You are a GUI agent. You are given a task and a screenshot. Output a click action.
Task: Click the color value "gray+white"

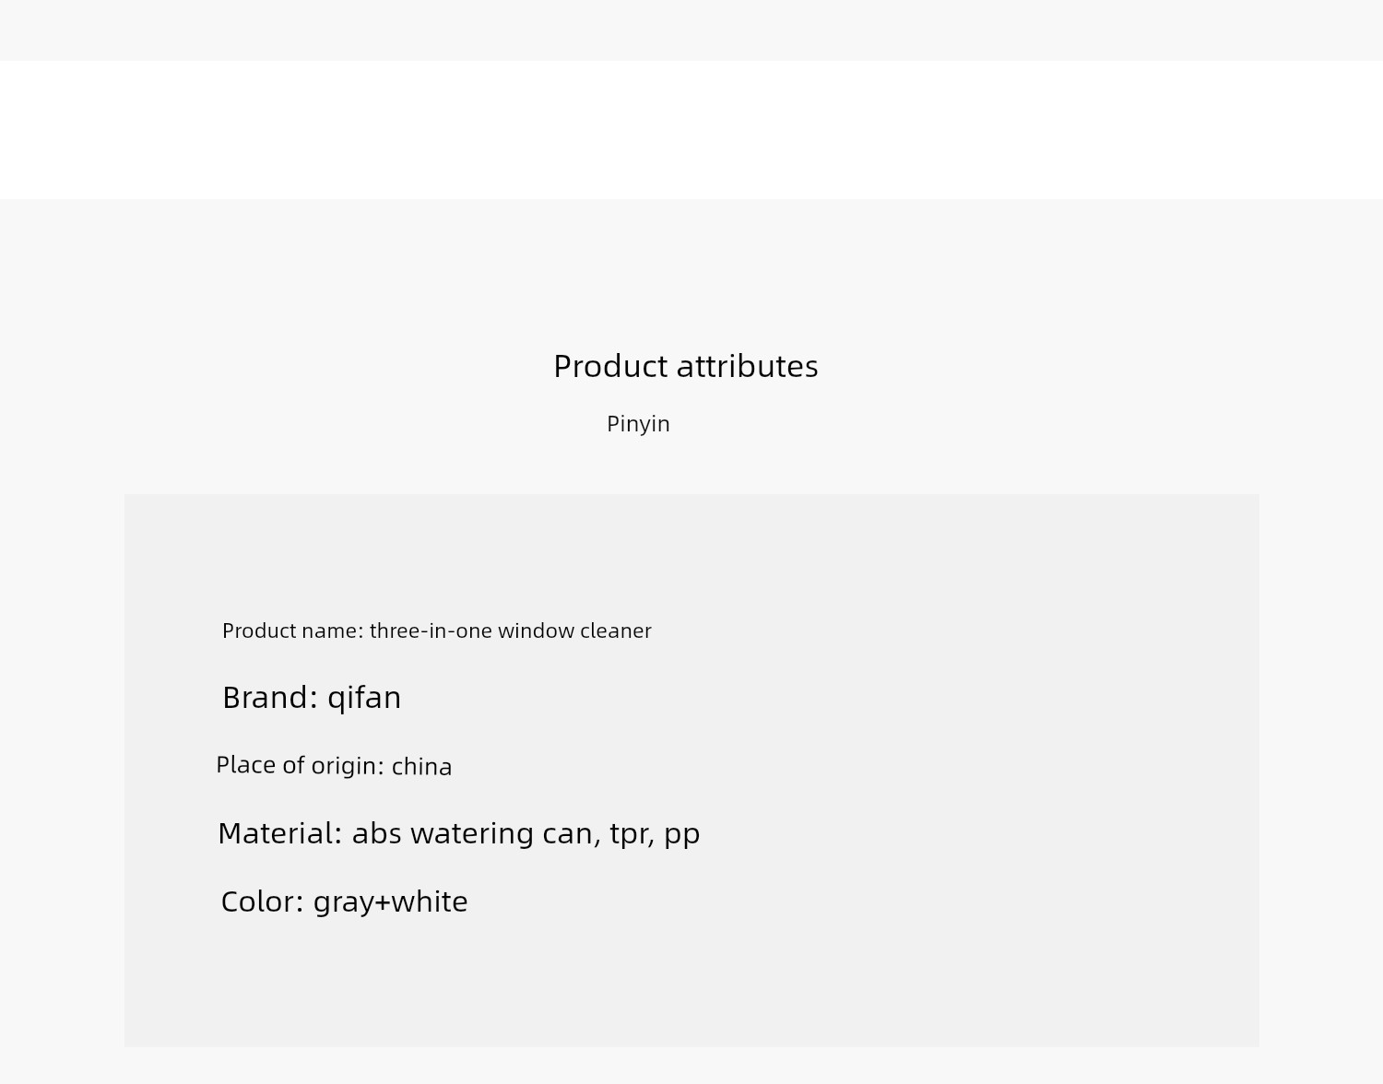coord(390,901)
